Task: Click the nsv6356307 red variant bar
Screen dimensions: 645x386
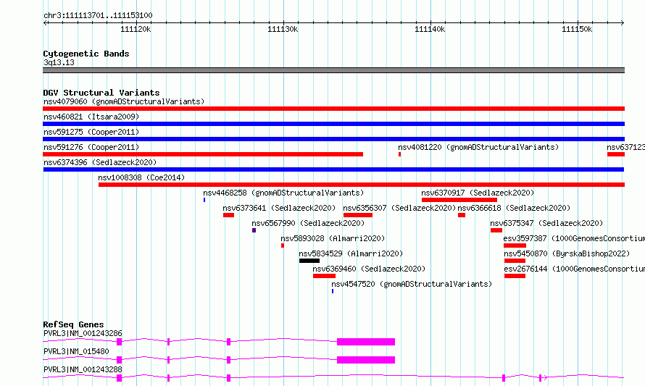Action: tap(358, 215)
